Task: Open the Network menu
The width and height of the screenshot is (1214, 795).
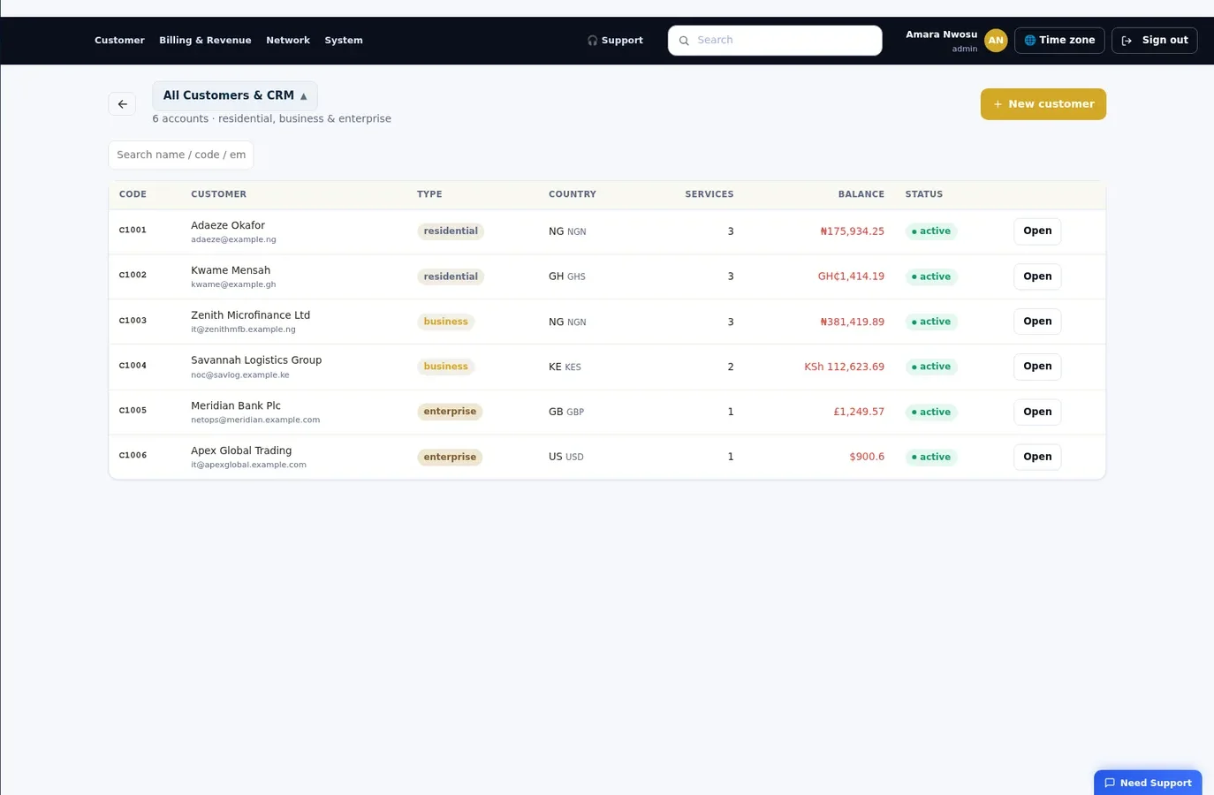Action: 288,41
